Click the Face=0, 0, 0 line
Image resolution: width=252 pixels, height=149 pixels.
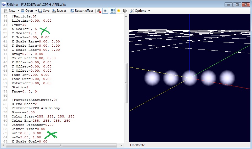click(24, 91)
